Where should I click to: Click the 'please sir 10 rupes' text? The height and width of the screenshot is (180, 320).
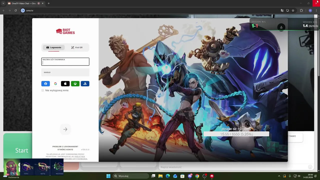click(x=236, y=129)
